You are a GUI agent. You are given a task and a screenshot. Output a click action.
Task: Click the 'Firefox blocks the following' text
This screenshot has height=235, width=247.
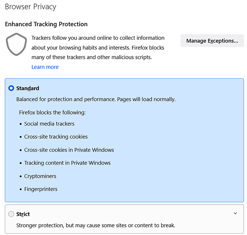[52, 112]
